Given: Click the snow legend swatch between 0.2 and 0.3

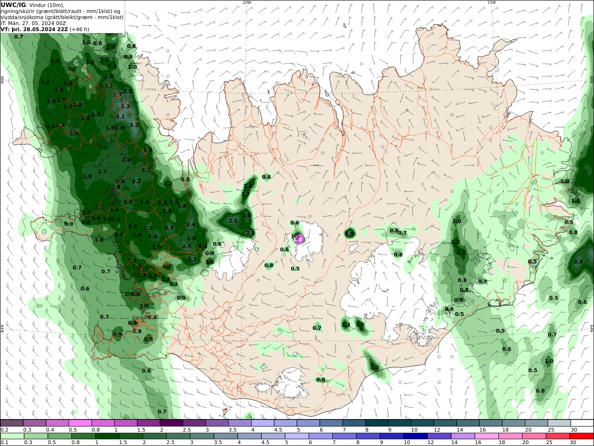Looking at the screenshot, I should 12,423.
